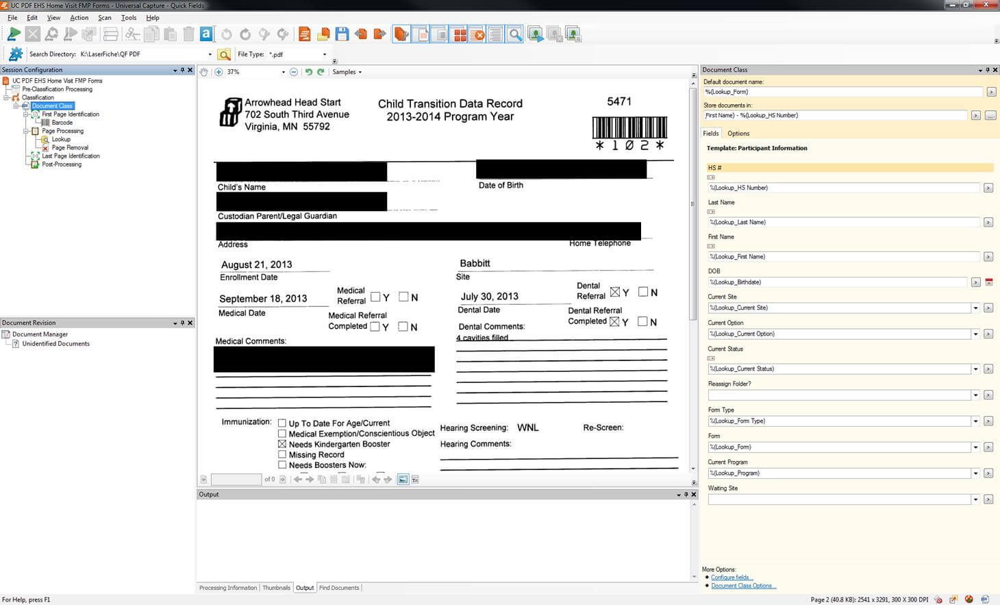Screen dimensions: 1000x605
Task: Click the page number box under the document
Action: pyautogui.click(x=236, y=480)
